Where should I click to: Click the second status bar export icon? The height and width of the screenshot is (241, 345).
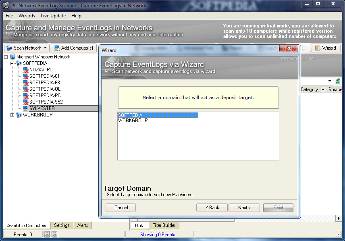pyautogui.click(x=54, y=235)
